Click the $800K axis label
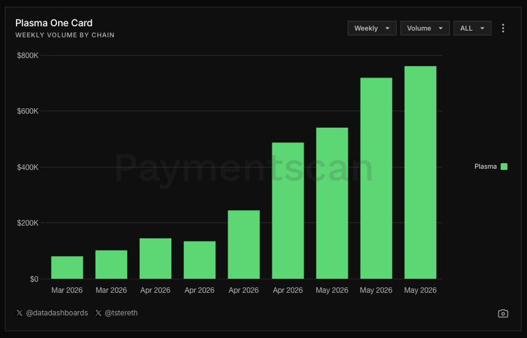527x338 pixels. coord(28,56)
